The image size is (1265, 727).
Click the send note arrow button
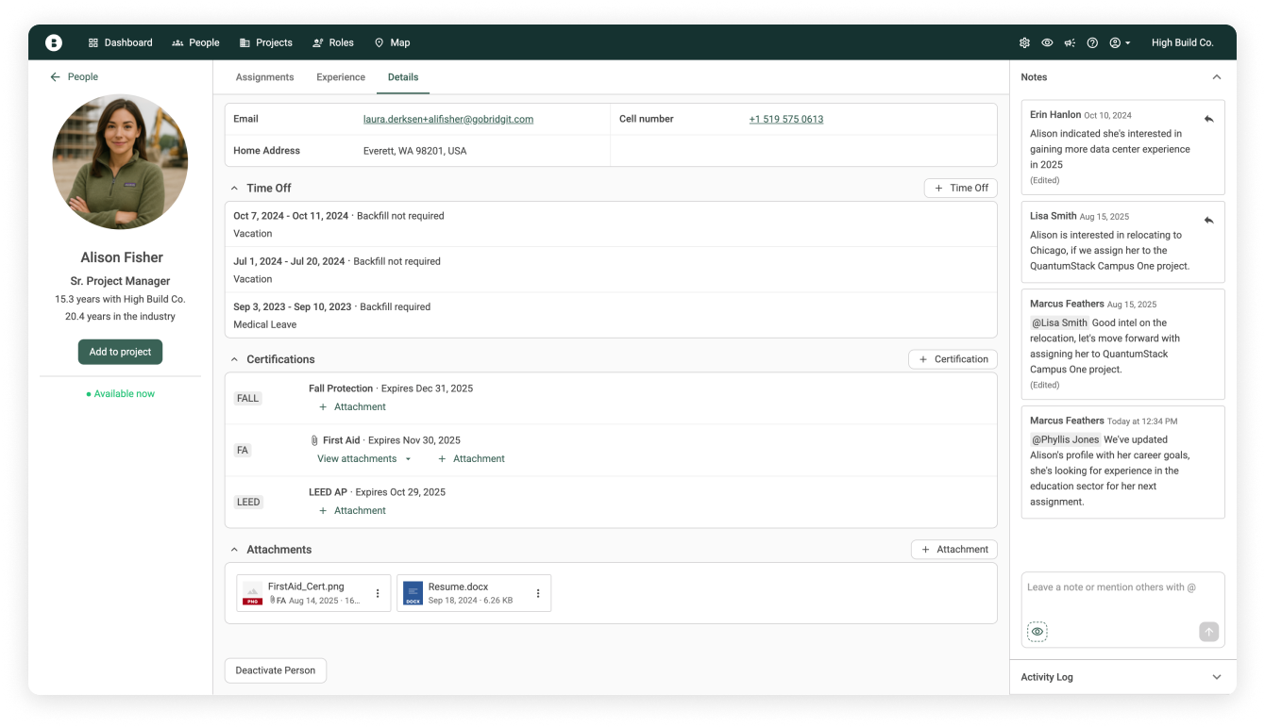pyautogui.click(x=1208, y=632)
